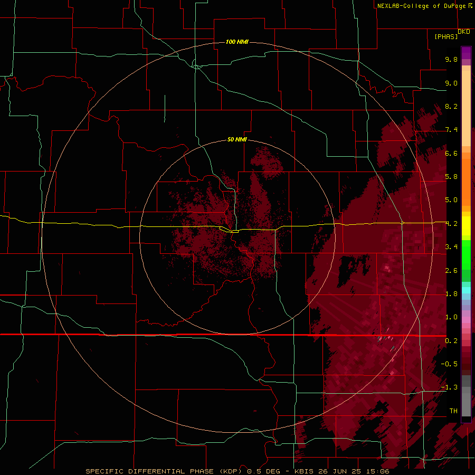Viewport: 475px width, 475px height.
Task: Click the cyan segment of the color bar
Action: click(x=466, y=290)
